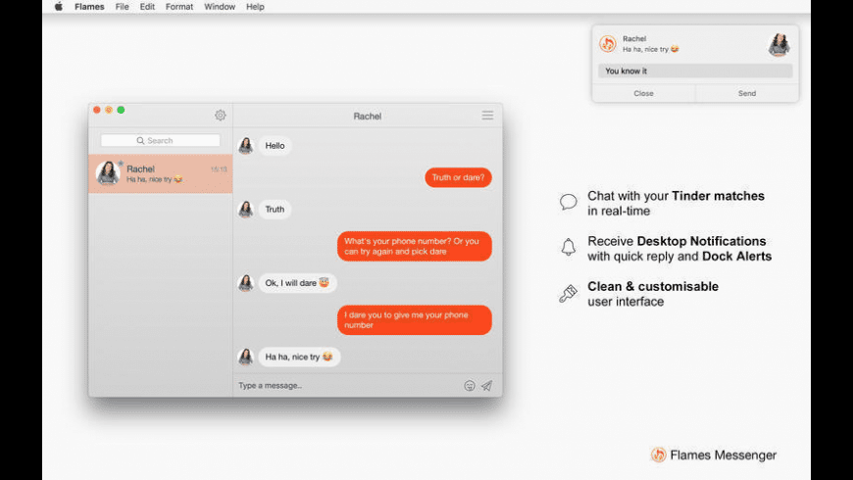Open the Flames application menu
Screen dimensions: 853x480
pos(90,7)
